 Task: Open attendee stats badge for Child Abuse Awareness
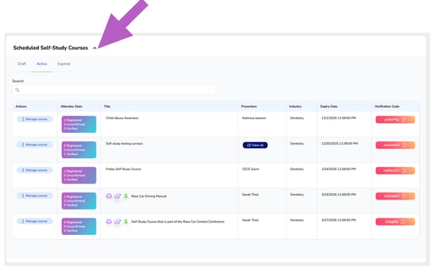tap(79, 125)
